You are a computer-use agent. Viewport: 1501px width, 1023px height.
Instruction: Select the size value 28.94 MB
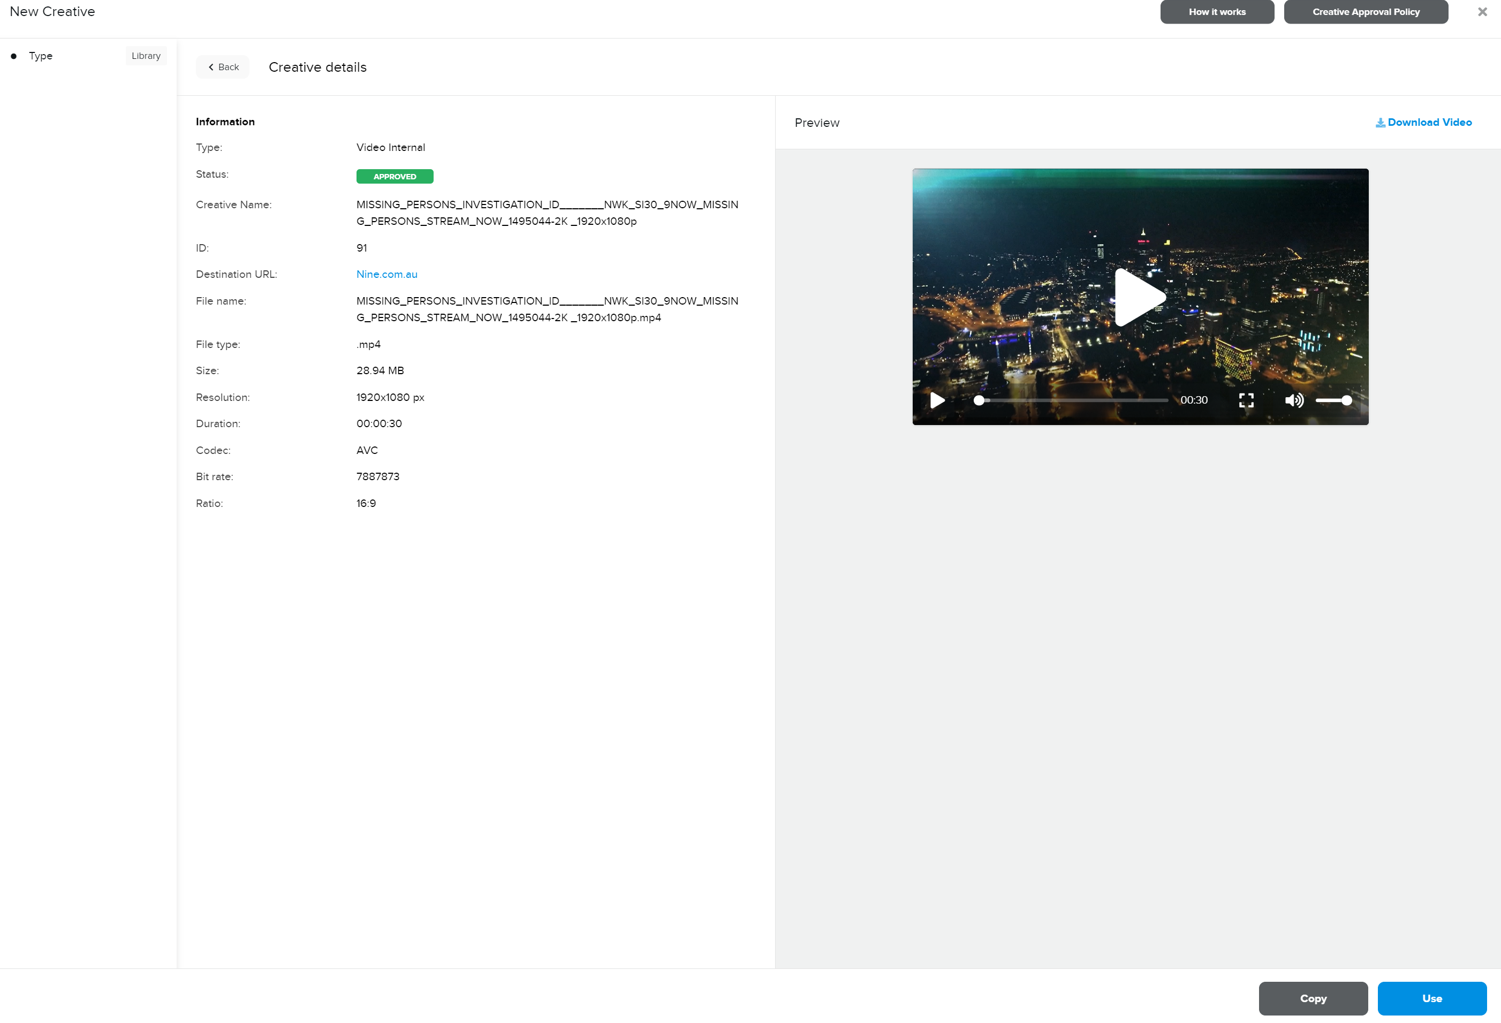380,370
